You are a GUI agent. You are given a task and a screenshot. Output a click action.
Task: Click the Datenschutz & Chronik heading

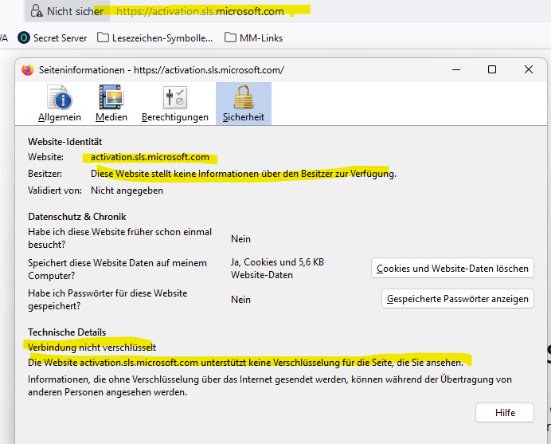point(77,217)
